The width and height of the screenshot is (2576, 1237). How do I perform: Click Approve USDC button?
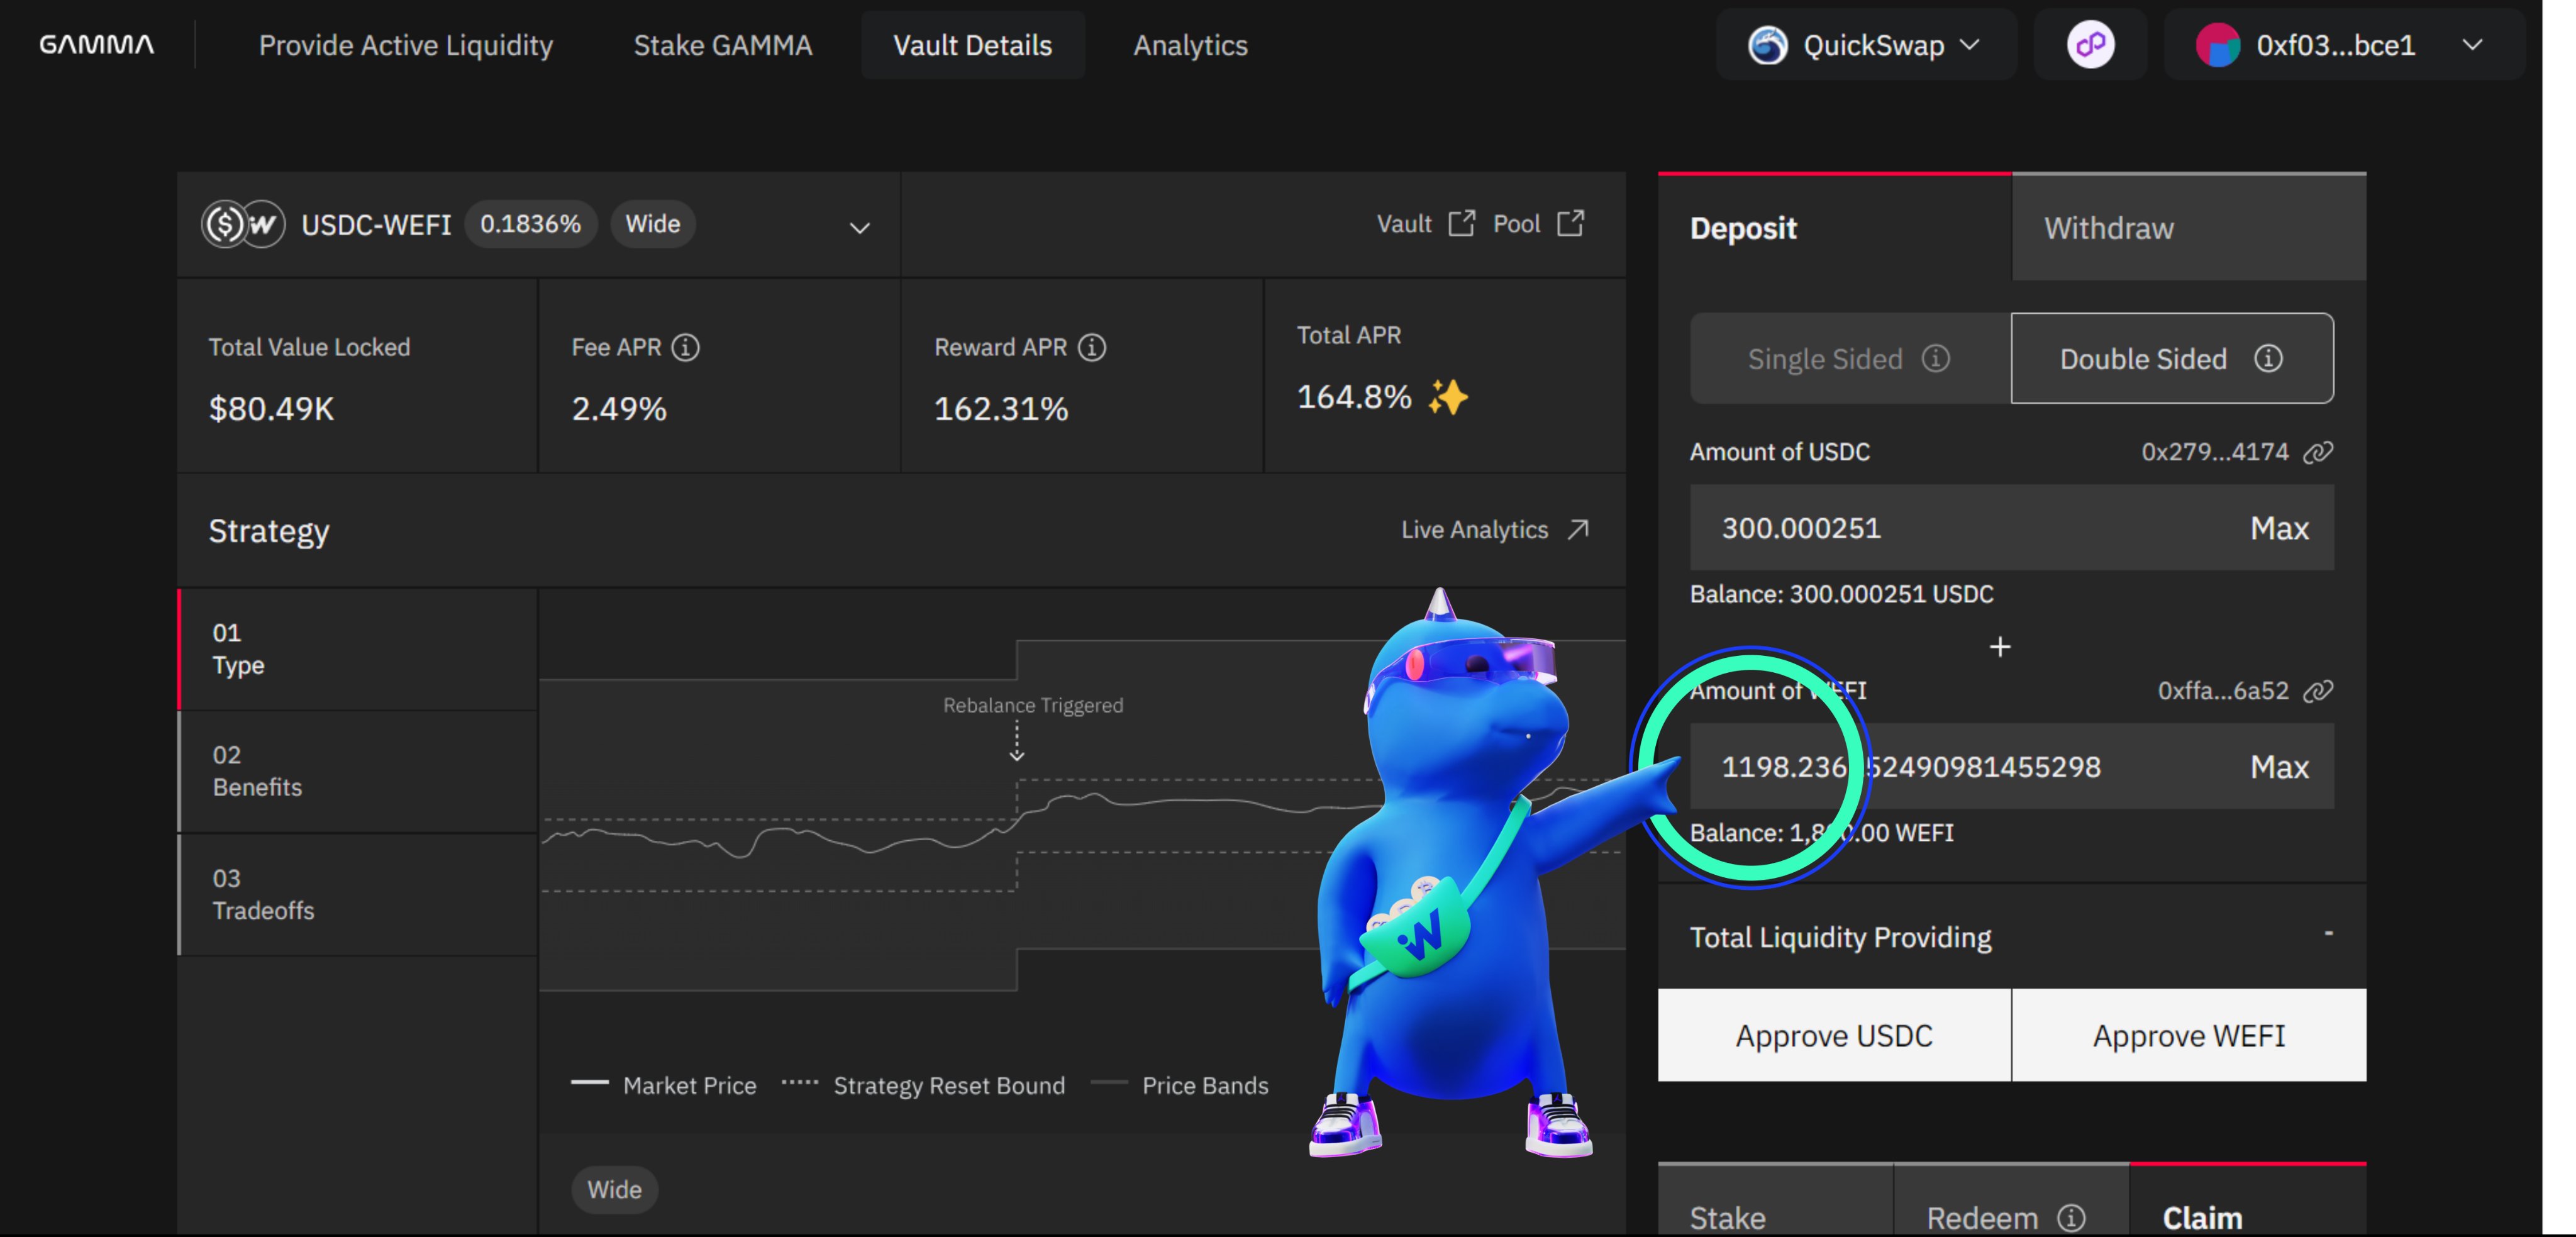click(x=1834, y=1035)
